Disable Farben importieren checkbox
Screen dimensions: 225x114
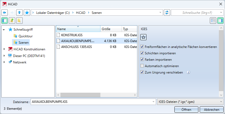[x=142, y=59]
